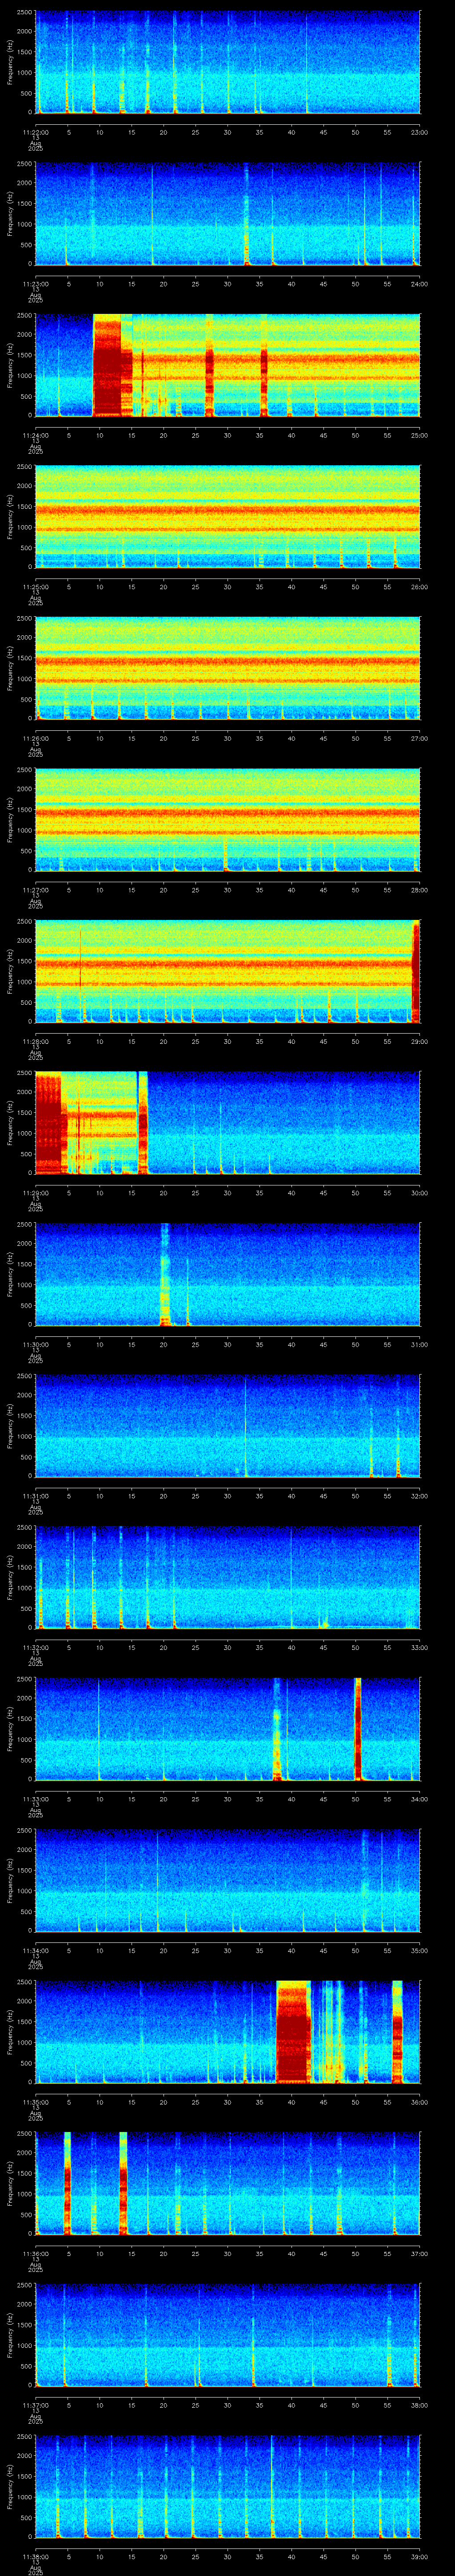This screenshot has height=2576, width=455.
Task: Click the 11:28:00 start time label
Action: (x=35, y=1041)
